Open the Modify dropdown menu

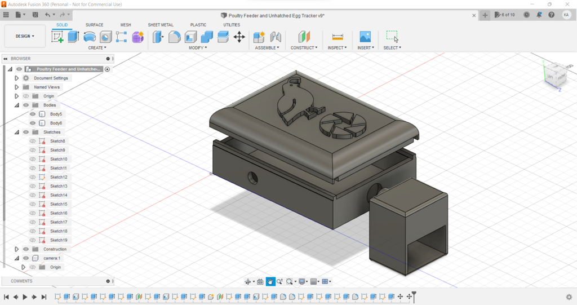pos(197,48)
